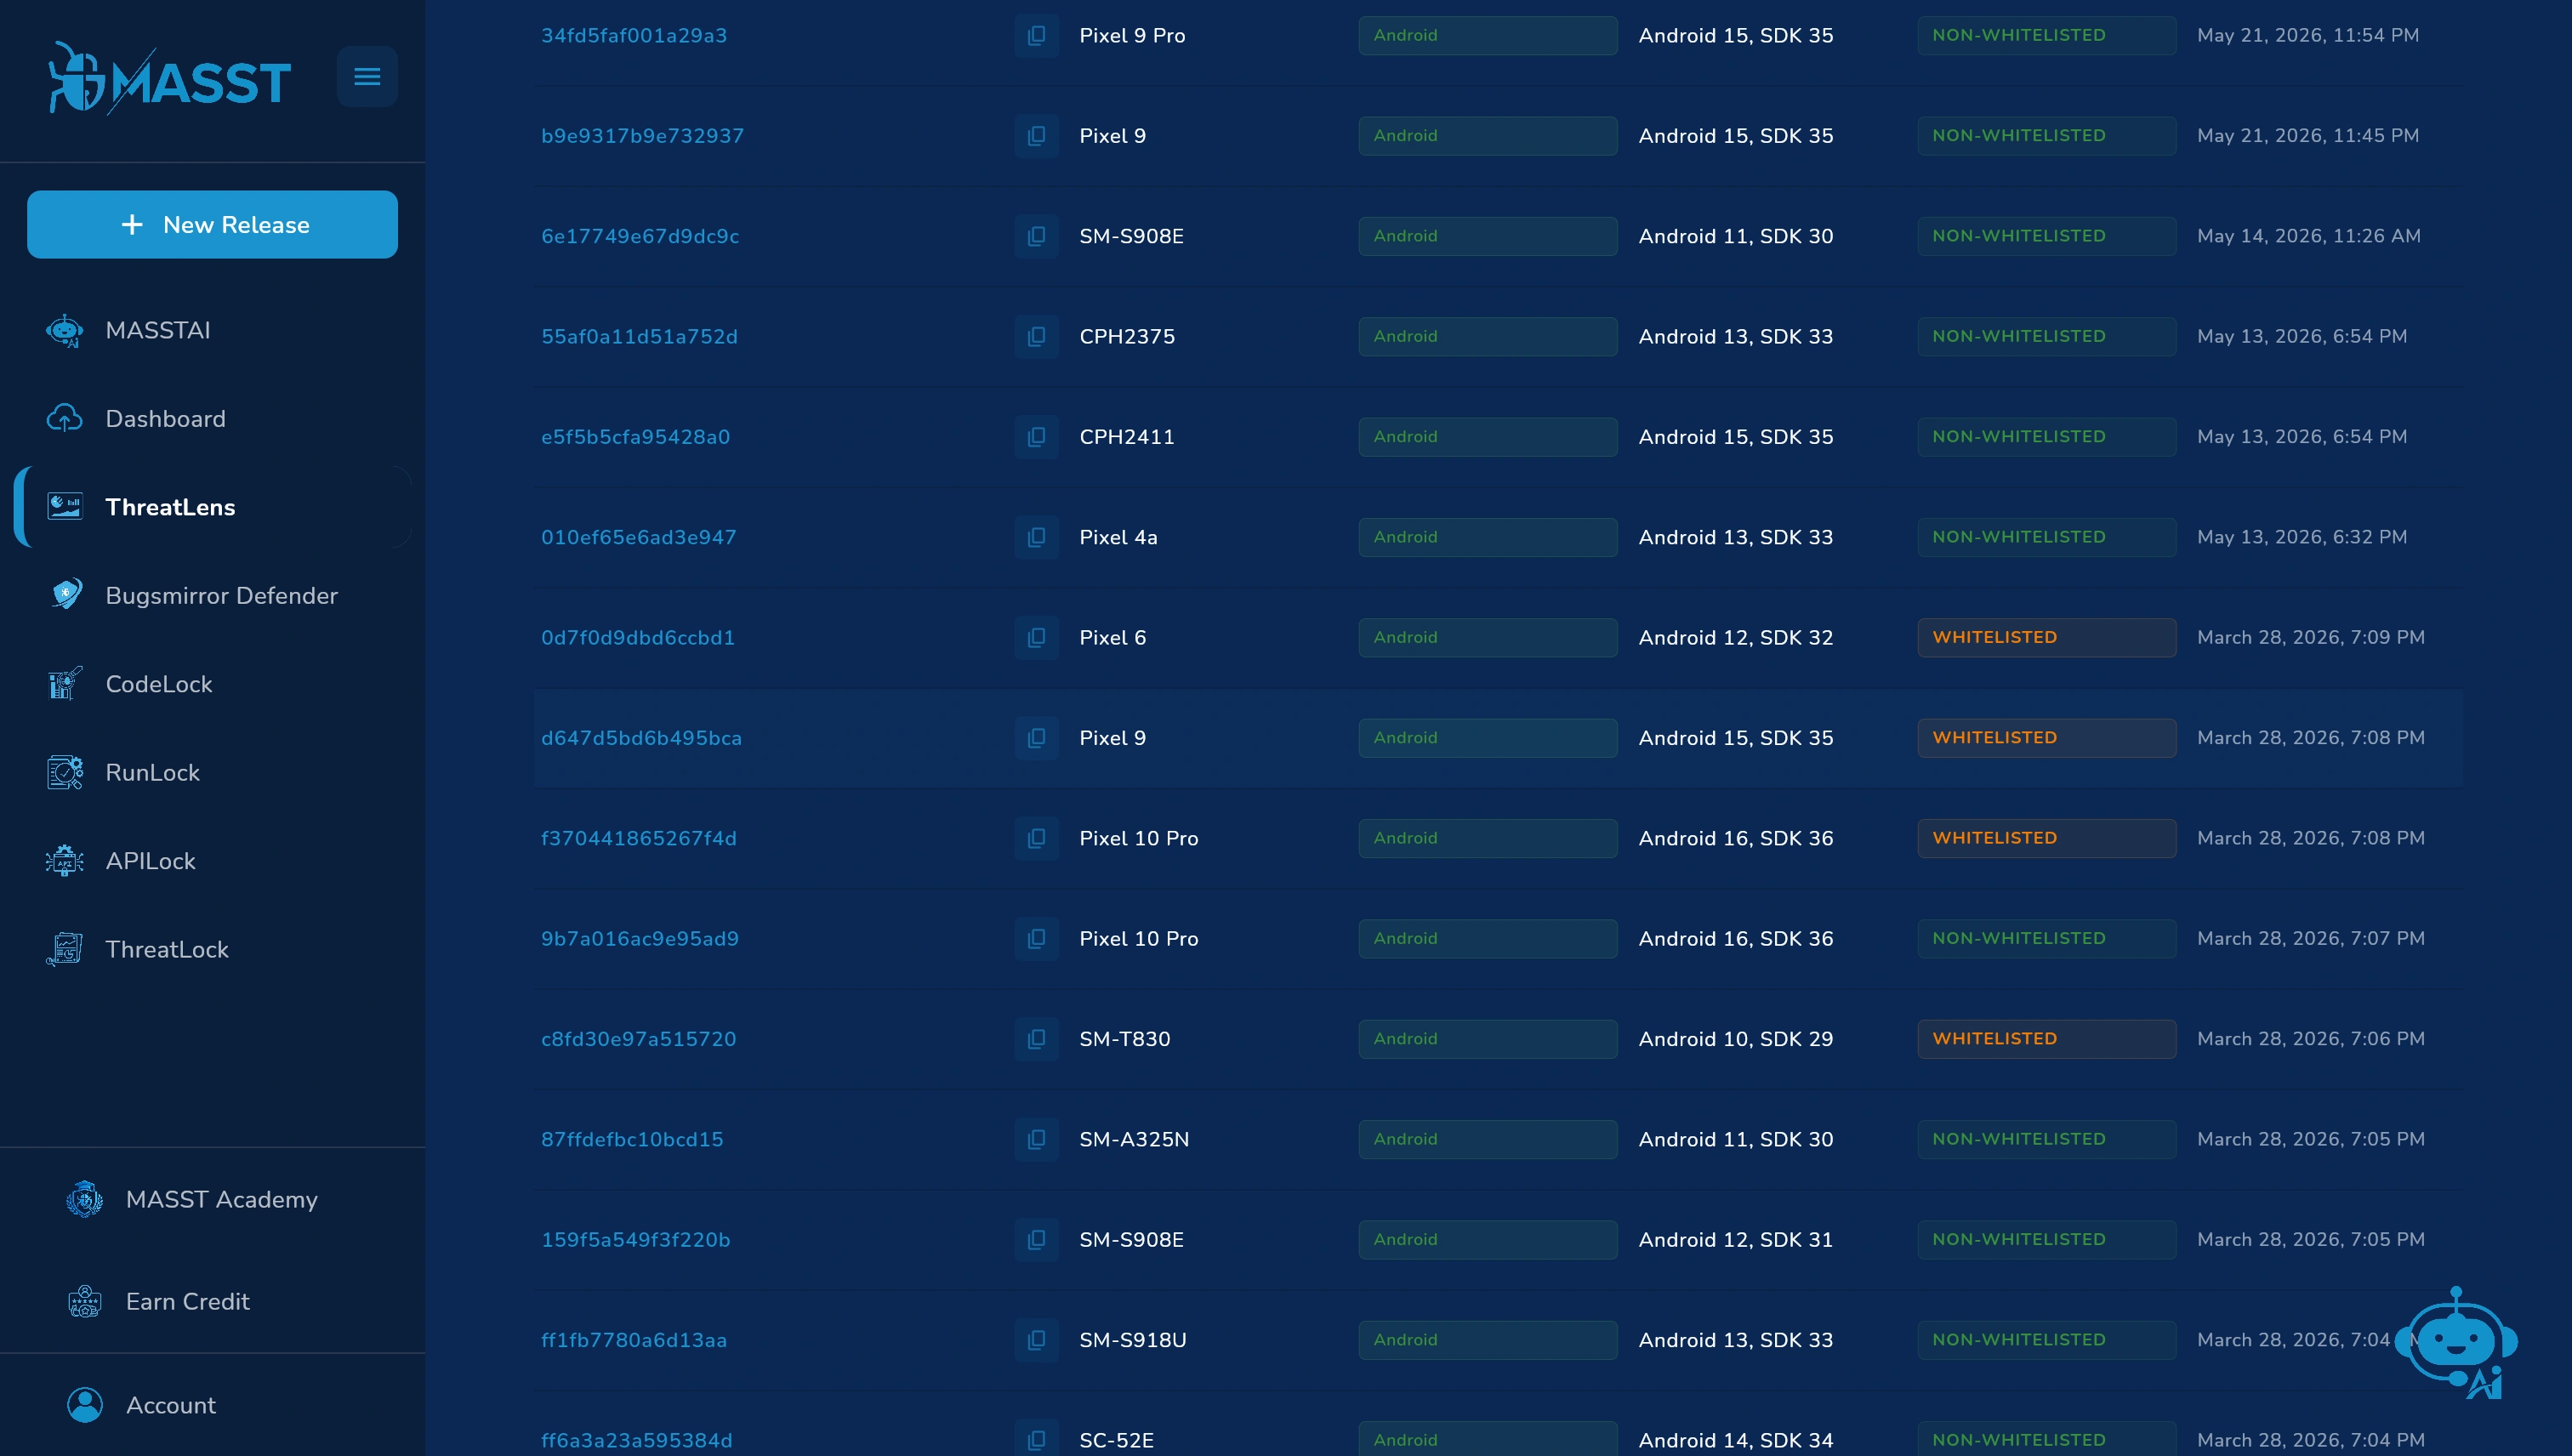Create a New Release
This screenshot has height=1456, width=2572.
212,225
